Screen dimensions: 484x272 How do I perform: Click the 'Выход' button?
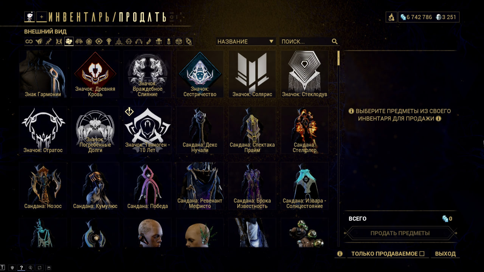pos(445,254)
